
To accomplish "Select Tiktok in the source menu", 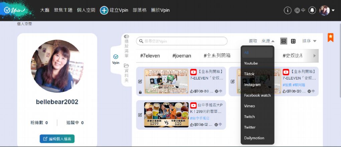I will click(257, 74).
